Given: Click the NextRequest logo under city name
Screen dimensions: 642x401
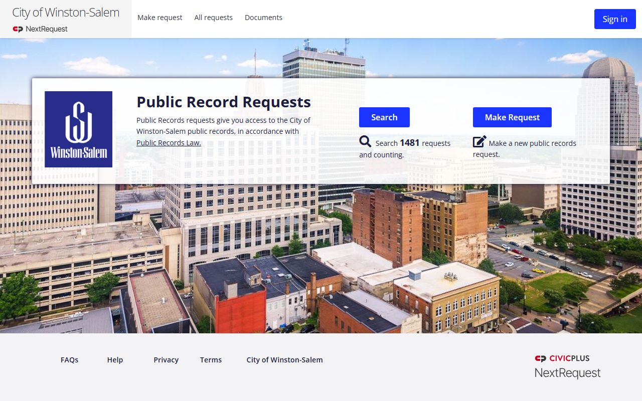Looking at the screenshot, I should (x=40, y=29).
